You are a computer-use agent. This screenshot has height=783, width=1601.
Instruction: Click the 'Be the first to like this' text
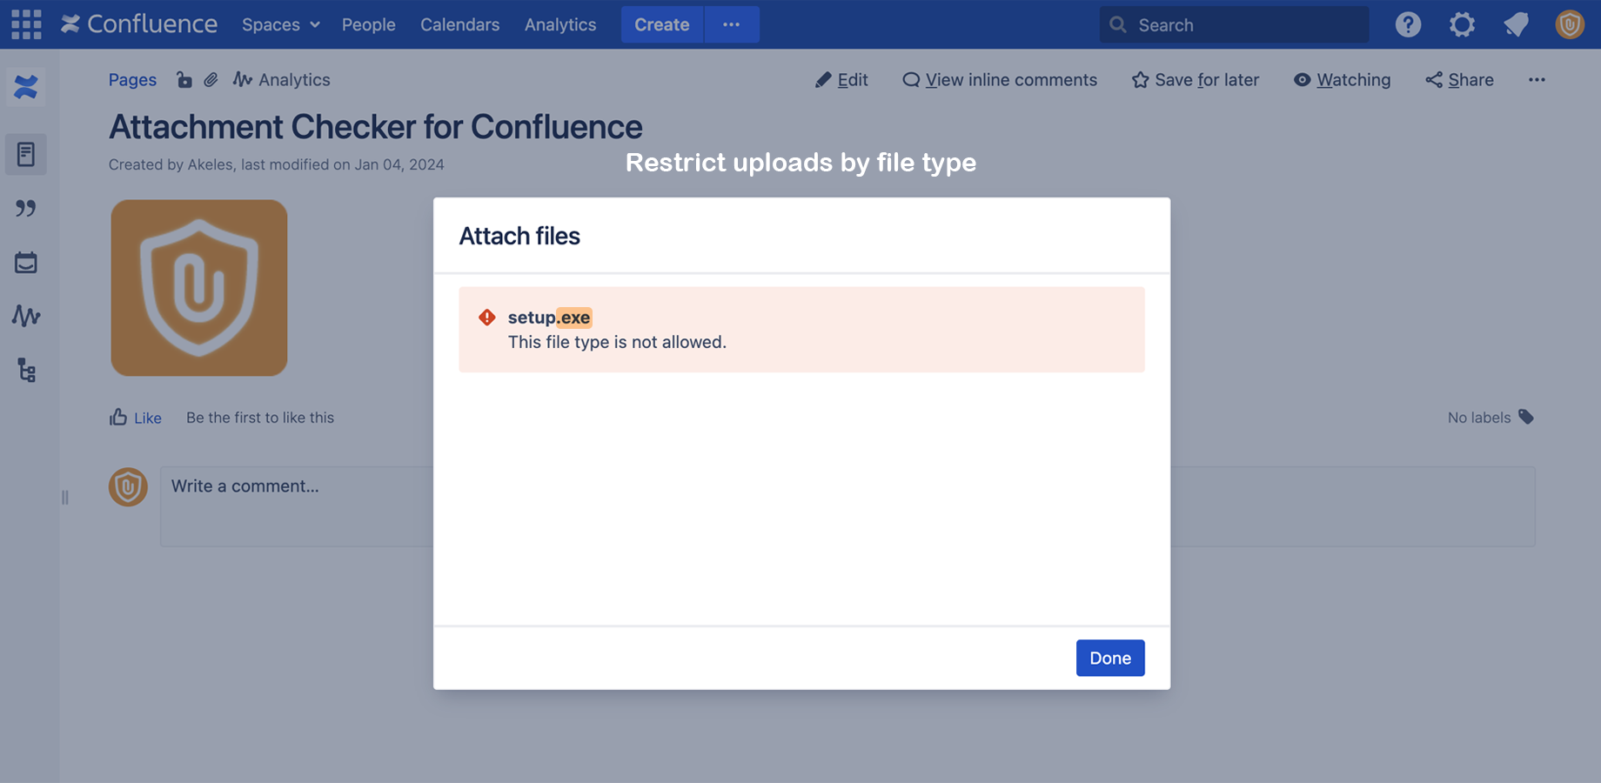coord(260,418)
